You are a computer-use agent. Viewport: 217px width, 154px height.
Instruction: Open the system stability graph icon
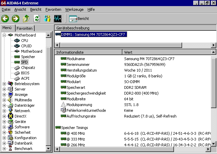[58, 19]
